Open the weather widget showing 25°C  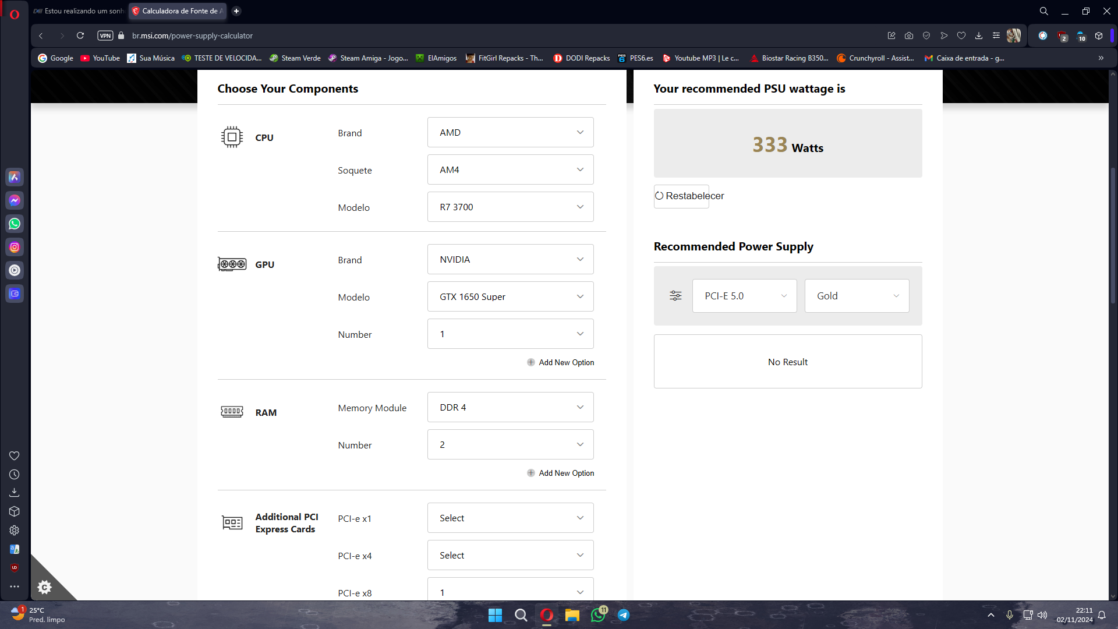(x=38, y=615)
